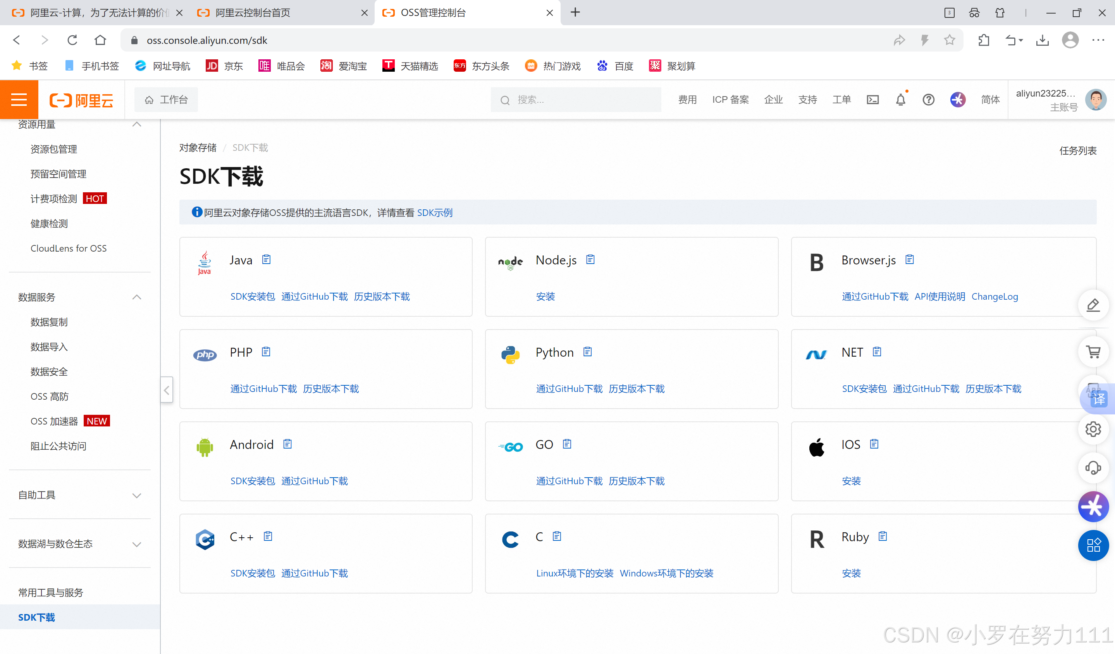Open the Java SDK documentation icon

(267, 259)
